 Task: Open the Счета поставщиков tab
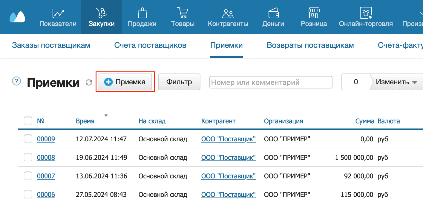150,45
